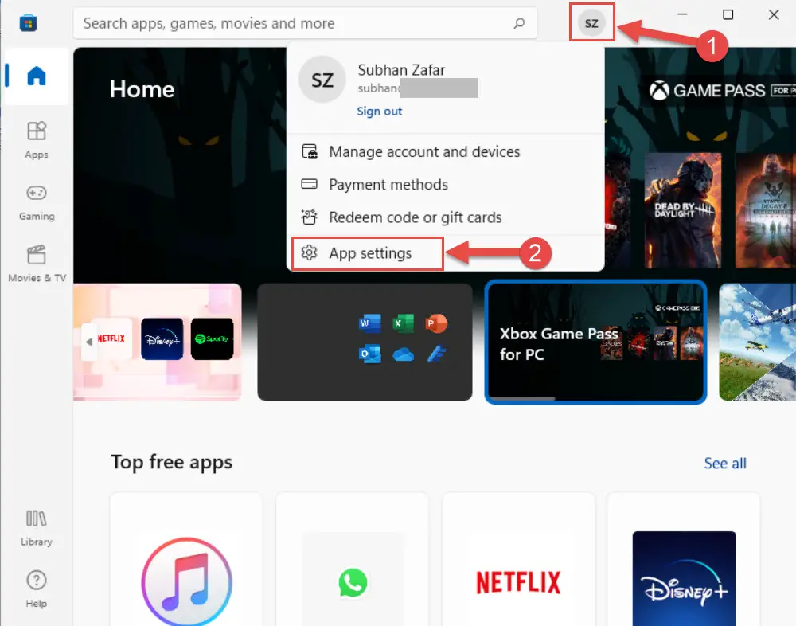796x626 pixels.
Task: Open the Flight Simulator airplane tile
Action: (x=758, y=342)
